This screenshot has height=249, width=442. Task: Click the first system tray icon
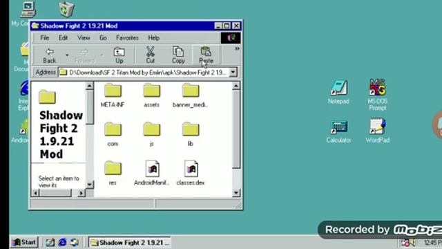(405, 243)
